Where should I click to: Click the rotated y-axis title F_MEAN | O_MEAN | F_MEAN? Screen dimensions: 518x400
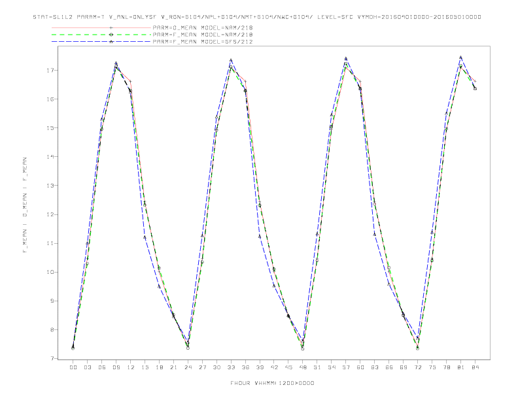(25, 205)
